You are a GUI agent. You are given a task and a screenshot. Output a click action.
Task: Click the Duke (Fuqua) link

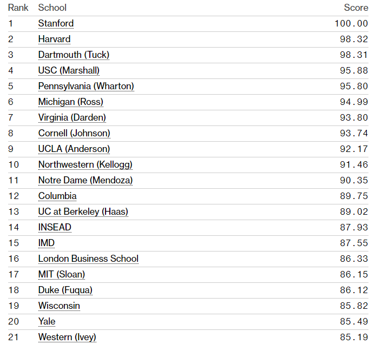click(65, 290)
